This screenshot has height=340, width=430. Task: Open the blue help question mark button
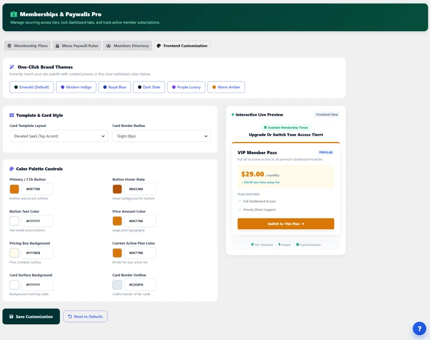click(x=419, y=328)
